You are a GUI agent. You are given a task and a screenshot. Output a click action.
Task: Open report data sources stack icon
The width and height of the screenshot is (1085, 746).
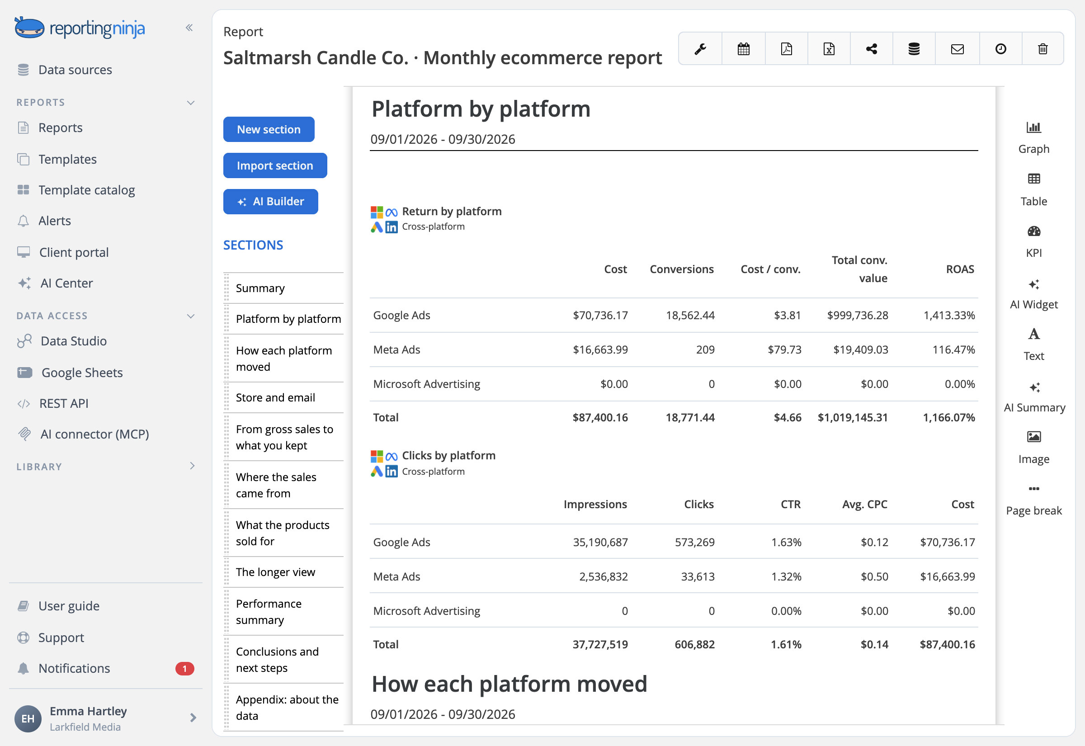click(914, 49)
